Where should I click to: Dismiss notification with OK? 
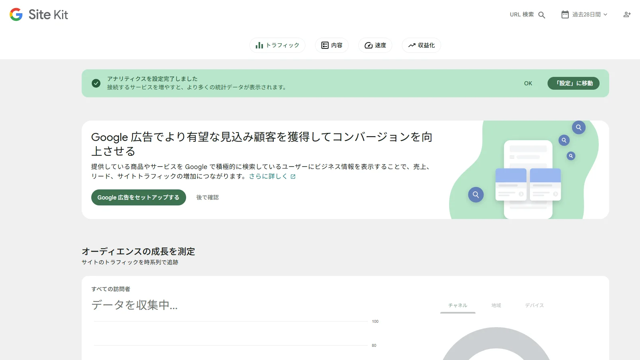pyautogui.click(x=528, y=83)
